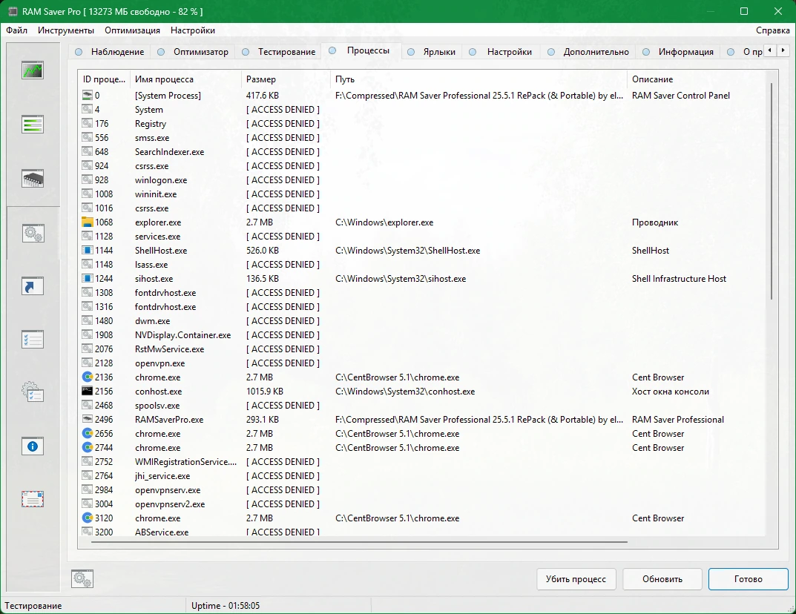Show previous tabs with left arrow
796x614 pixels.
coord(770,50)
